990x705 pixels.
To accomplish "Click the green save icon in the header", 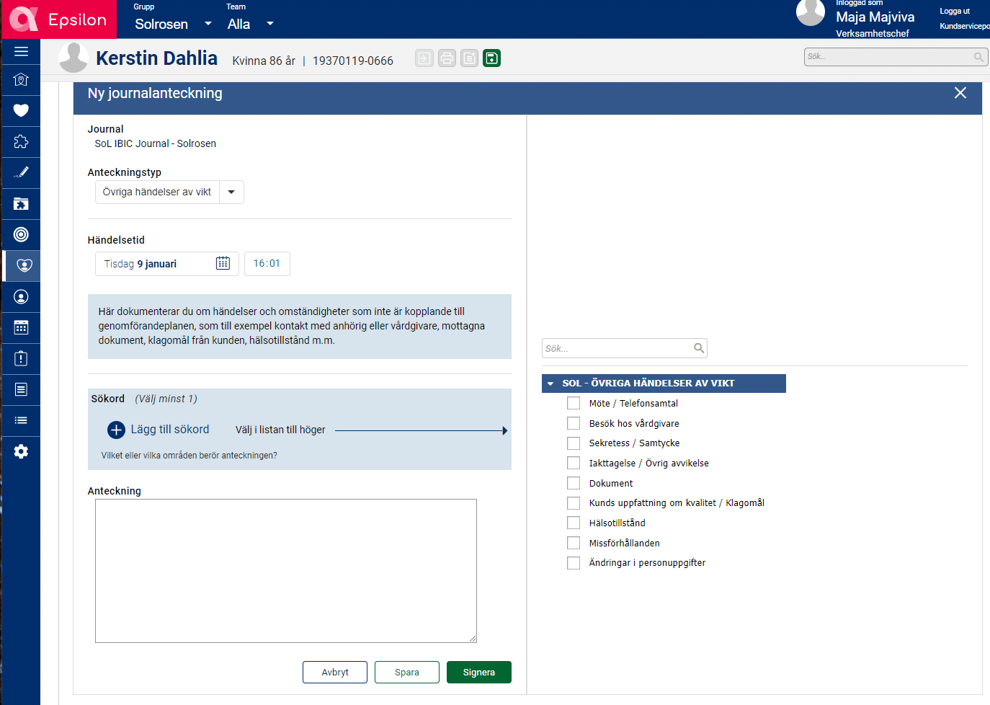I will (491, 58).
